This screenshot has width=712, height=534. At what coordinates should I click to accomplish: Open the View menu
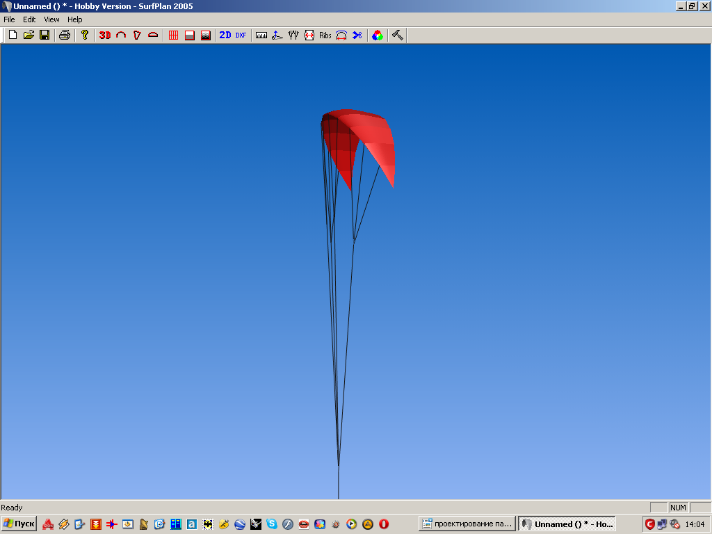coord(51,19)
